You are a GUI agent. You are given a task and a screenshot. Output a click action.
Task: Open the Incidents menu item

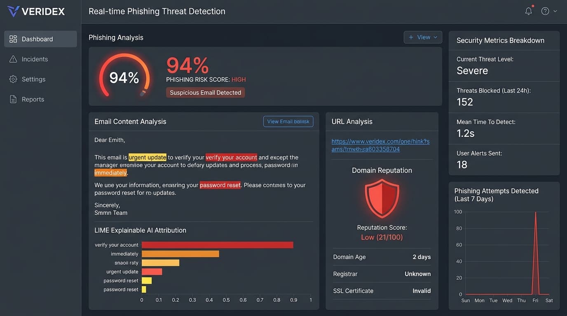point(40,59)
